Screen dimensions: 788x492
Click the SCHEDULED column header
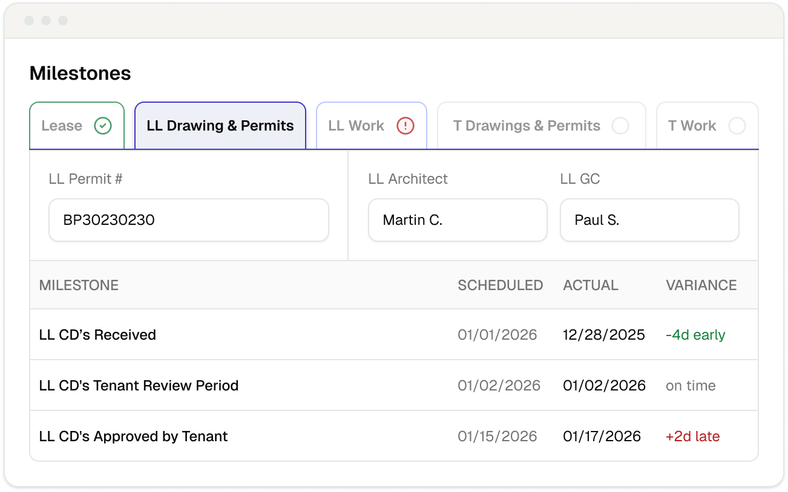(x=501, y=285)
